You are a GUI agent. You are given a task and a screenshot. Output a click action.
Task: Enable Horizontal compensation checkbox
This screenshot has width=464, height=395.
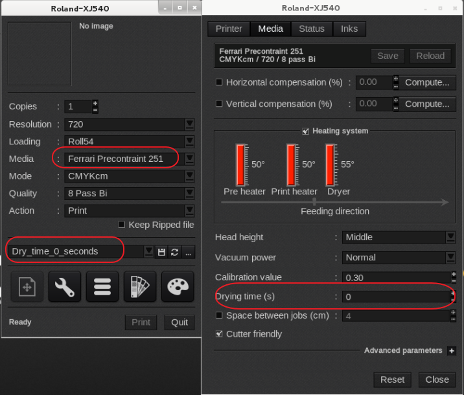219,82
